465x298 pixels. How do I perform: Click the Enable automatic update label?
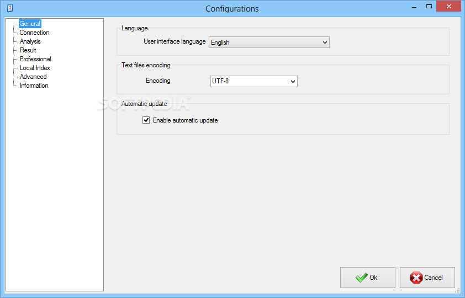[x=186, y=120]
